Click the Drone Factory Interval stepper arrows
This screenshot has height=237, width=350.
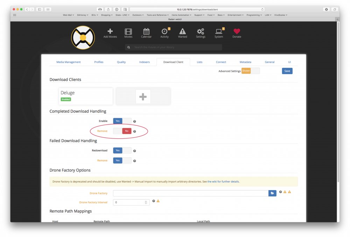coord(146,202)
